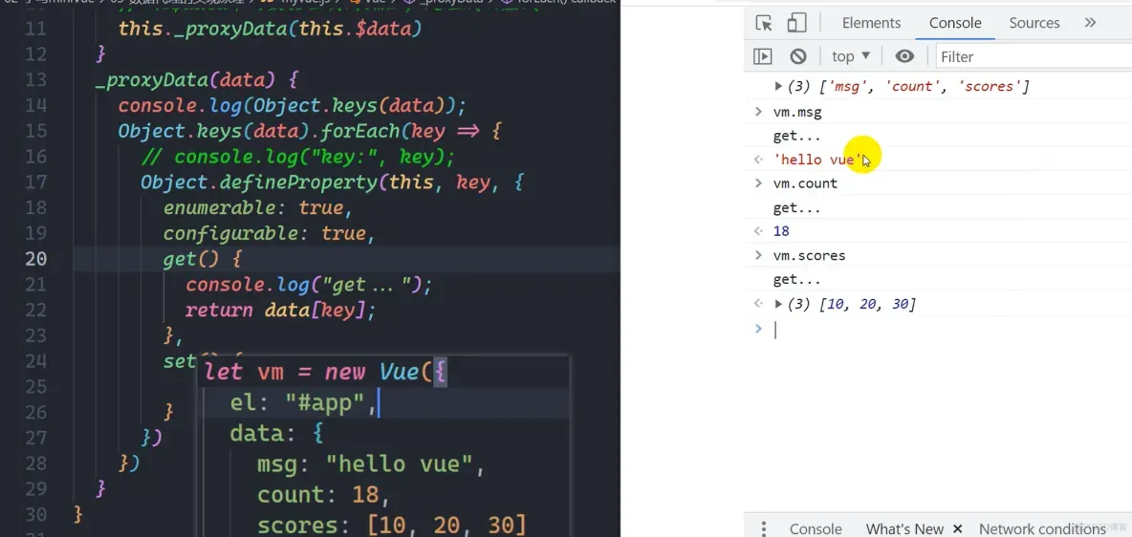
Task: Select the 'vm.scores' console entry
Action: coord(809,255)
